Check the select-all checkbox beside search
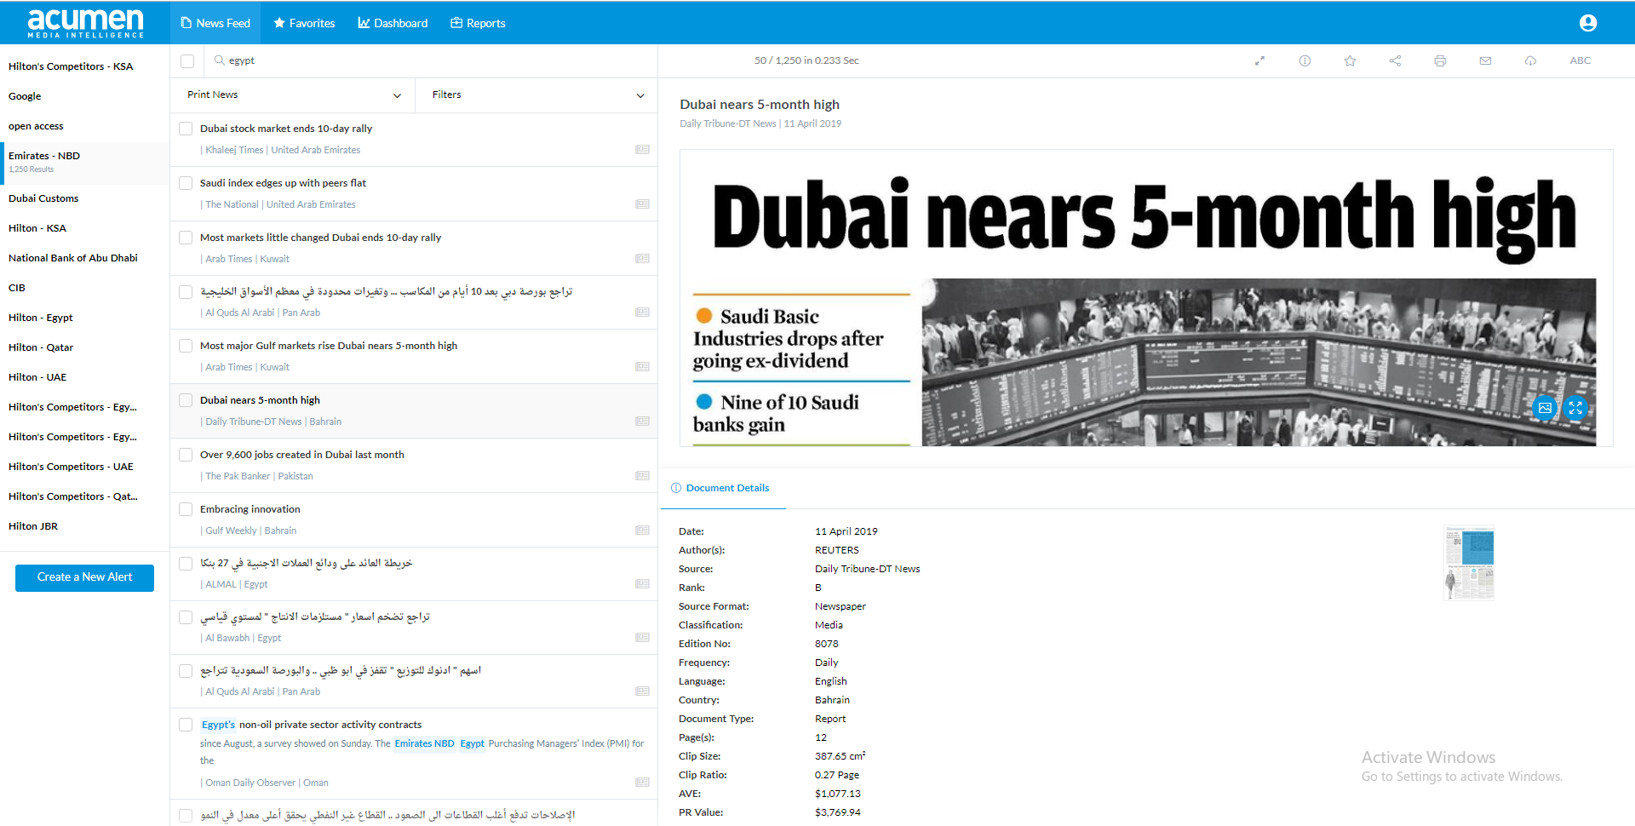Image resolution: width=1635 pixels, height=826 pixels. pyautogui.click(x=187, y=60)
